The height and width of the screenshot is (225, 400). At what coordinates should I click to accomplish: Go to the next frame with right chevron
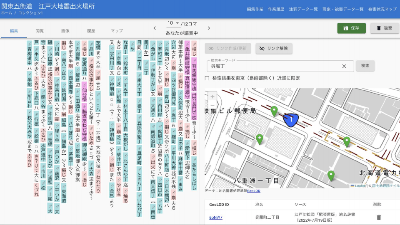[209, 28]
